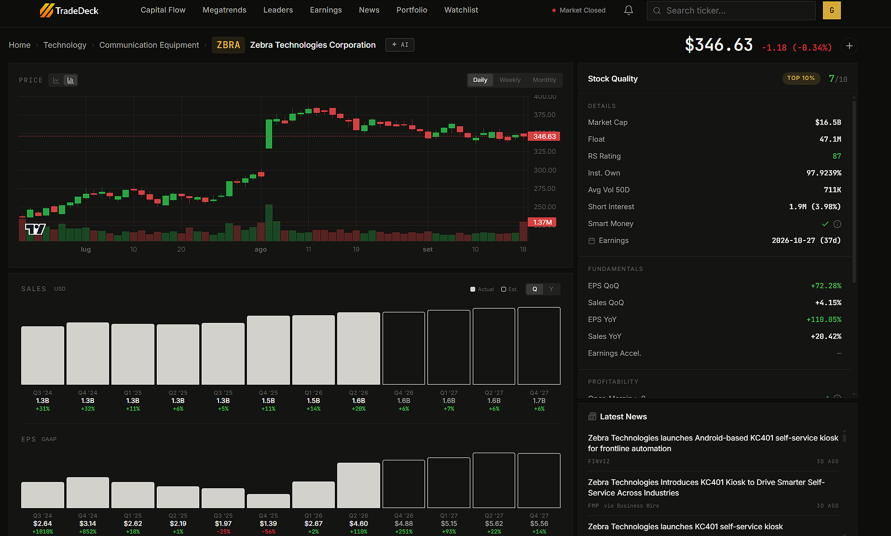The width and height of the screenshot is (891, 536).
Task: Switch price chart to Monthly
Action: tap(544, 80)
